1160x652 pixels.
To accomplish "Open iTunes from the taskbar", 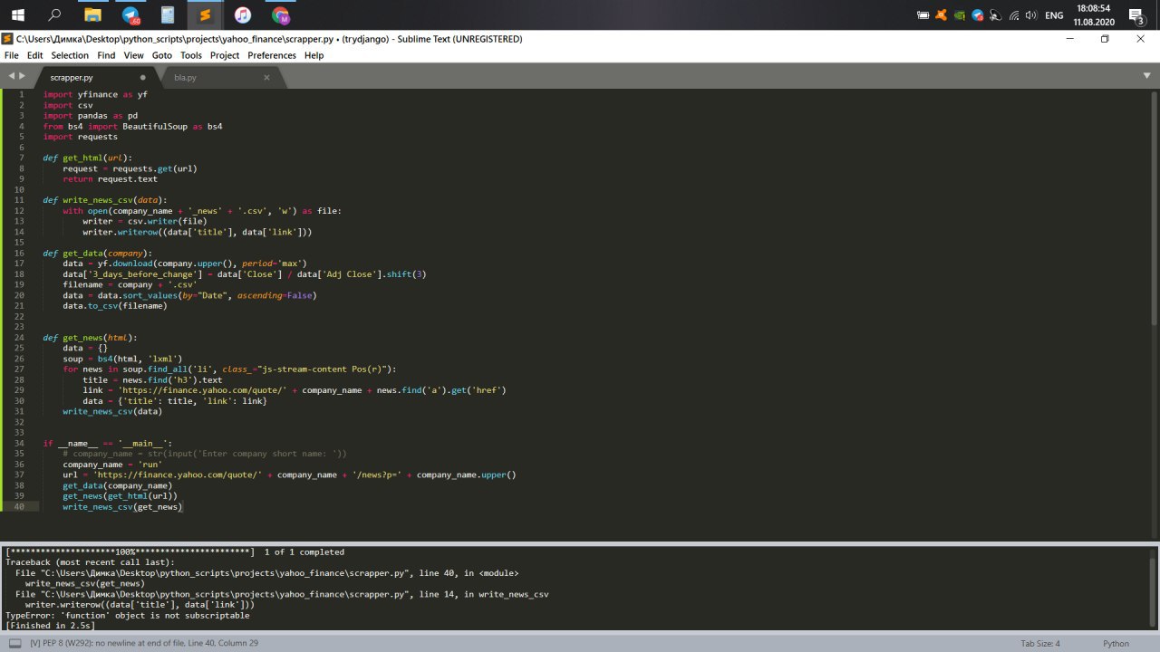I will [x=242, y=14].
